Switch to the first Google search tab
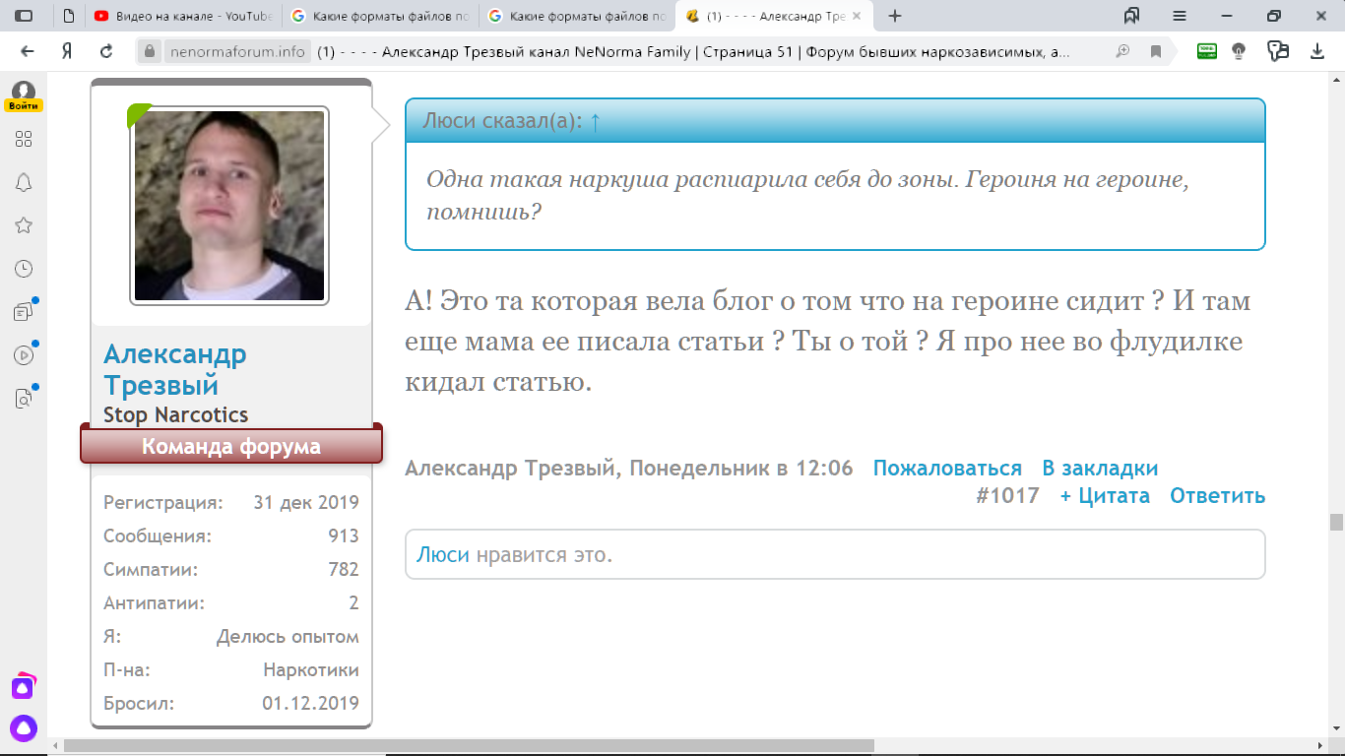1345x756 pixels. tap(384, 16)
